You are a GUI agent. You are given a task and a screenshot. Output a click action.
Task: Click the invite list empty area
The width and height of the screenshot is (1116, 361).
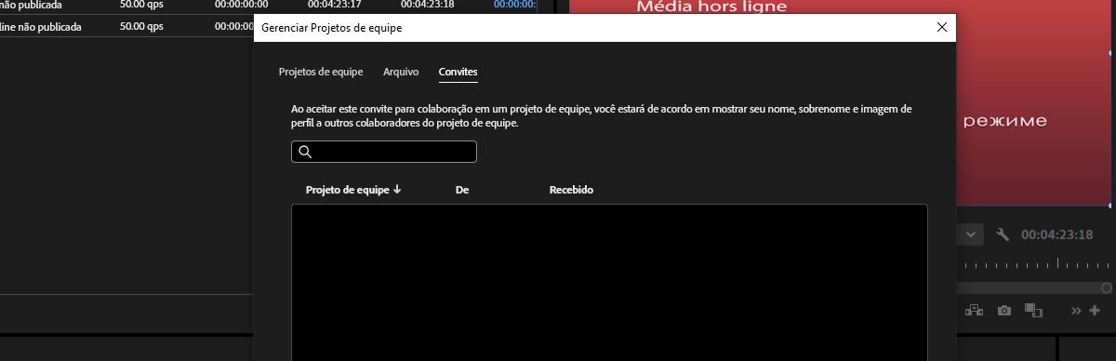(x=609, y=283)
